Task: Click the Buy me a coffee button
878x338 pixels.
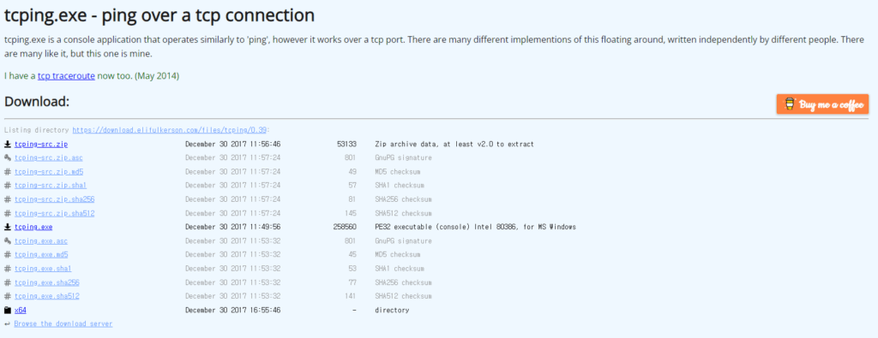Action: click(822, 104)
